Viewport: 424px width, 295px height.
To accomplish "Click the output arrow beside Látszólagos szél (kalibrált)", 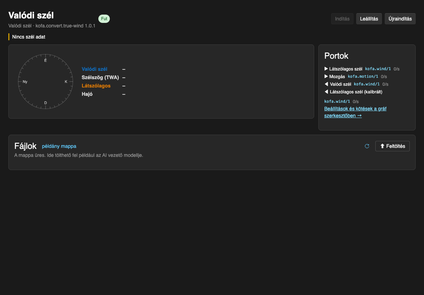I will (x=326, y=92).
